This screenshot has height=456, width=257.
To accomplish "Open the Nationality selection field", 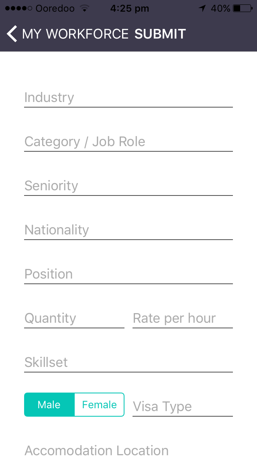I will (x=128, y=230).
